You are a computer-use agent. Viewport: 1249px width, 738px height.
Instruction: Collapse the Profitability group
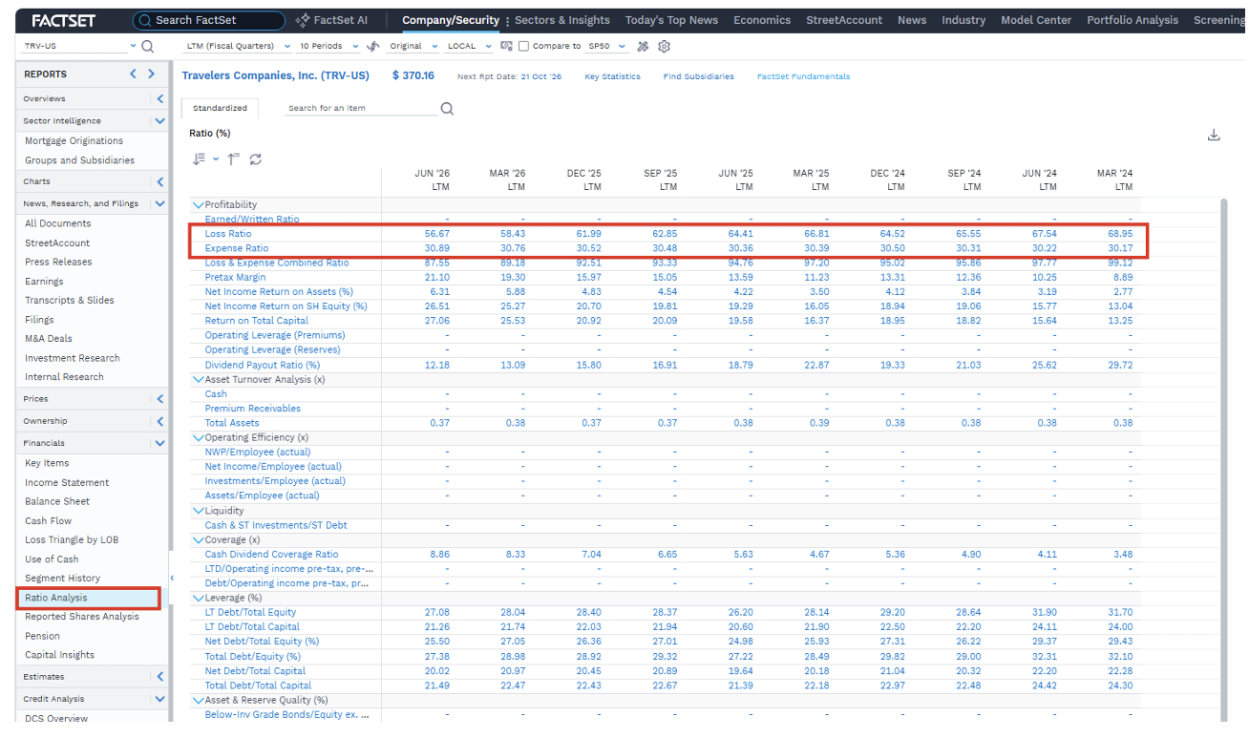point(199,204)
